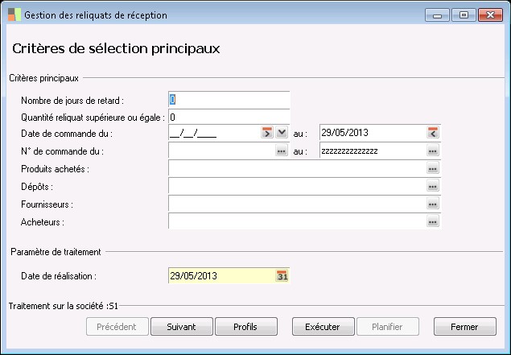Click the Suivant button
This screenshot has height=355, width=511.
[x=181, y=327]
